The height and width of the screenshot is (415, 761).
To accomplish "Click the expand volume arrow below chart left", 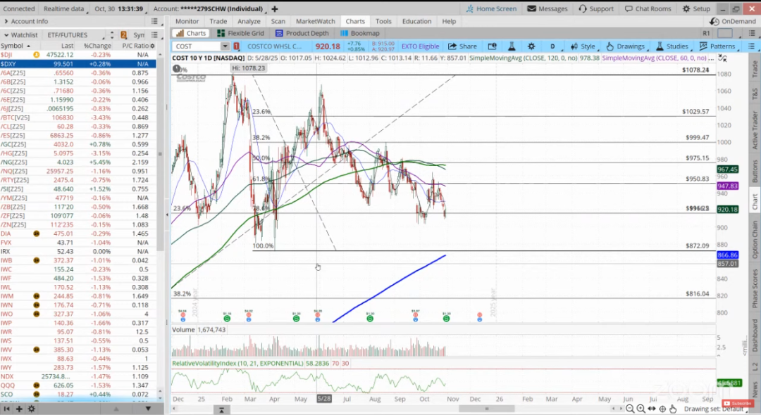I will pyautogui.click(x=221, y=409).
